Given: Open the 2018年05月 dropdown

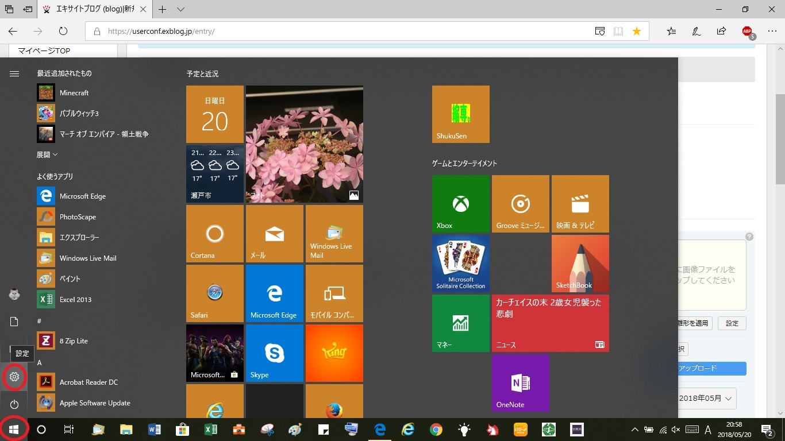Looking at the screenshot, I should 707,398.
